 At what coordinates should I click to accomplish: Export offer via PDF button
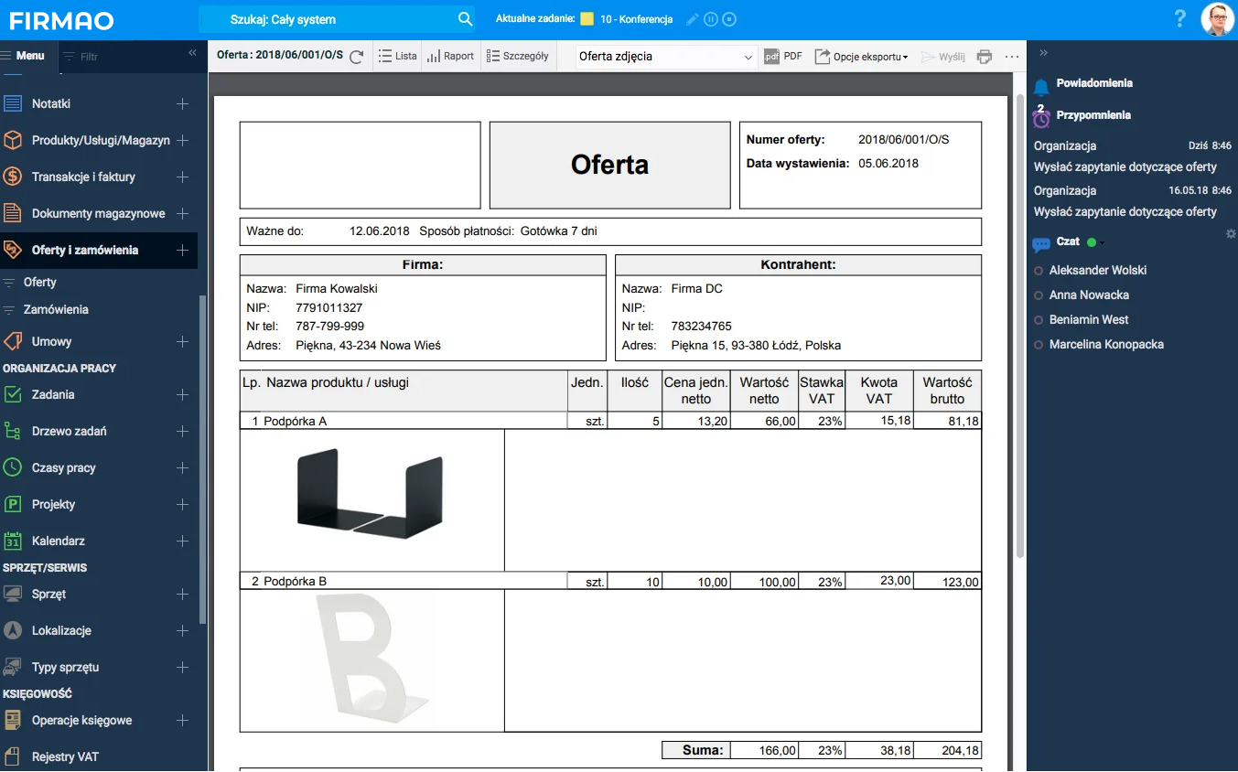pos(782,57)
